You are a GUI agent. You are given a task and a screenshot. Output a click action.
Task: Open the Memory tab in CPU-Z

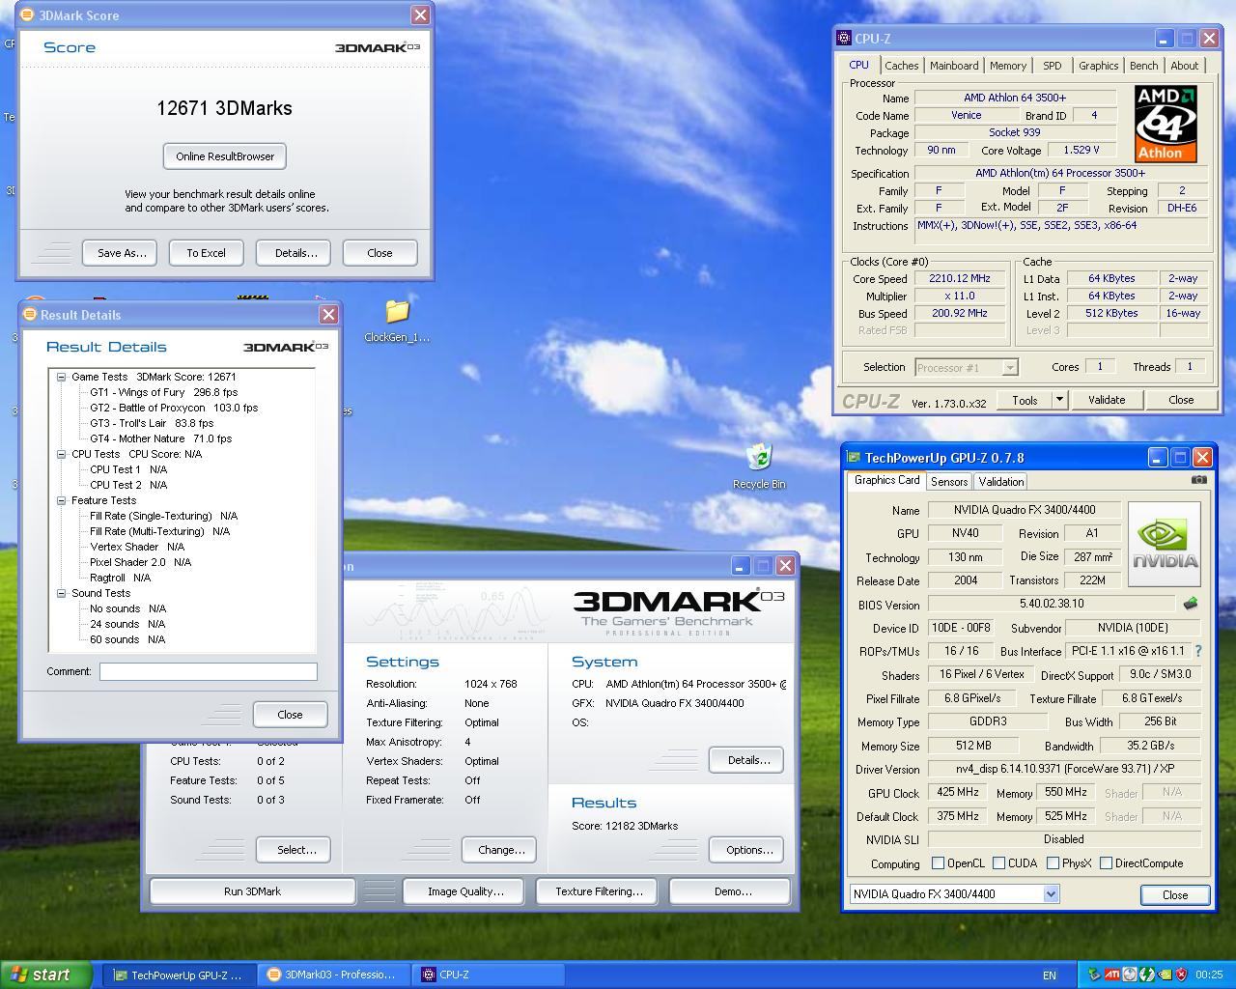(1007, 66)
